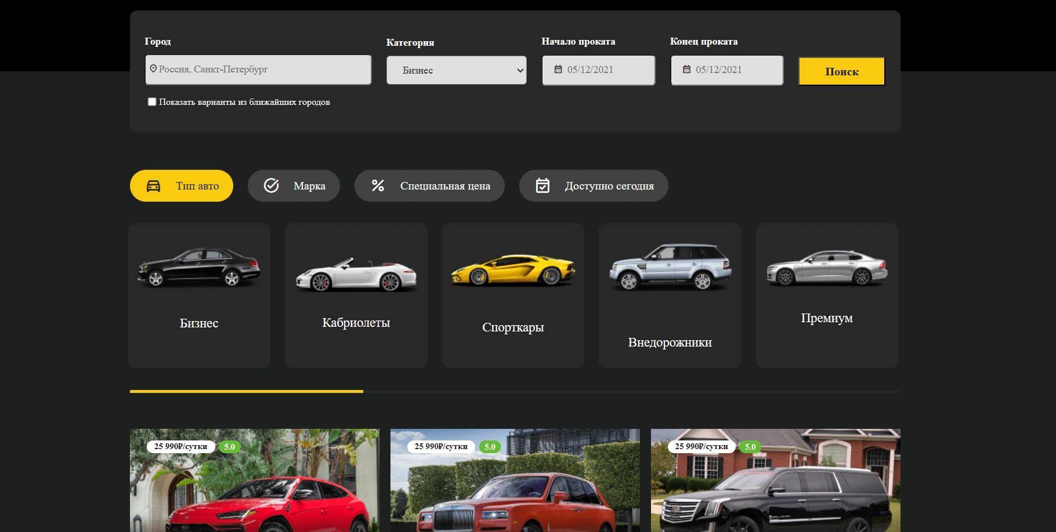Click the price badge on the red Lamborghini card
The width and height of the screenshot is (1056, 532).
coord(181,447)
